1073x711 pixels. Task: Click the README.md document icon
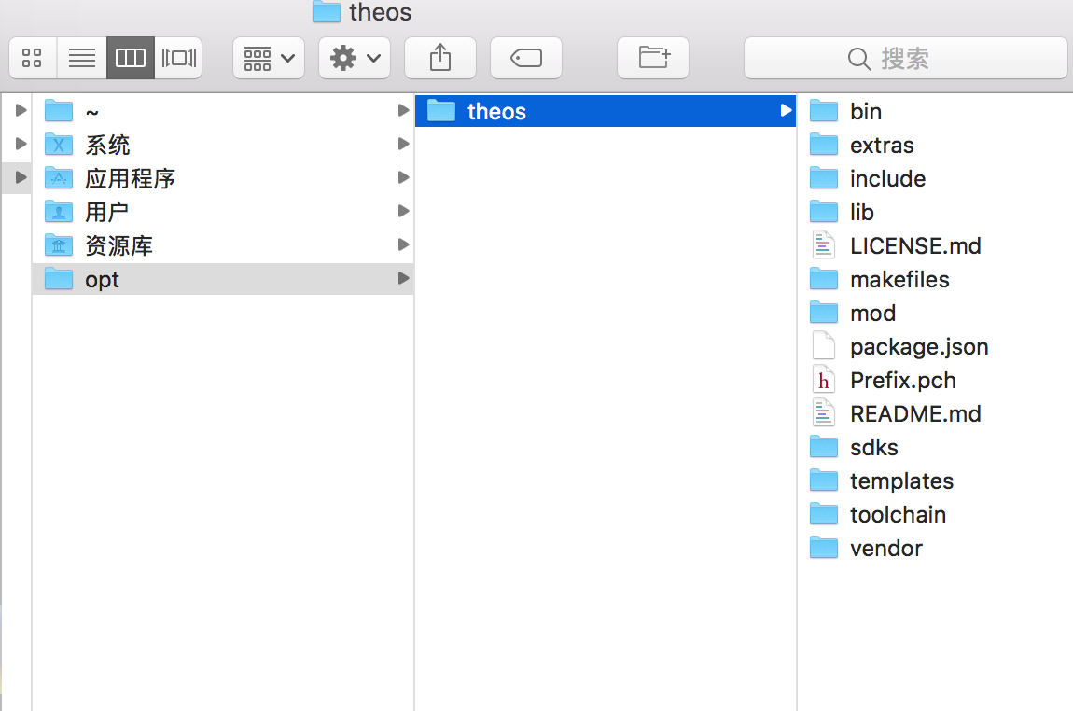point(823,413)
